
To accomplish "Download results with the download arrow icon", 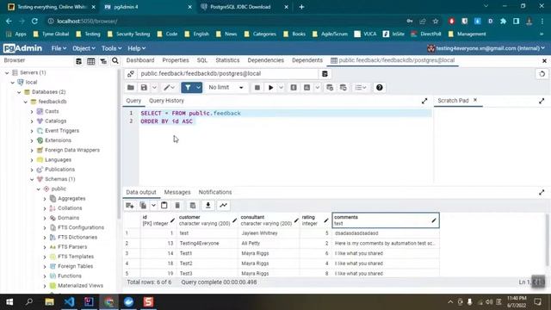I will pos(208,205).
